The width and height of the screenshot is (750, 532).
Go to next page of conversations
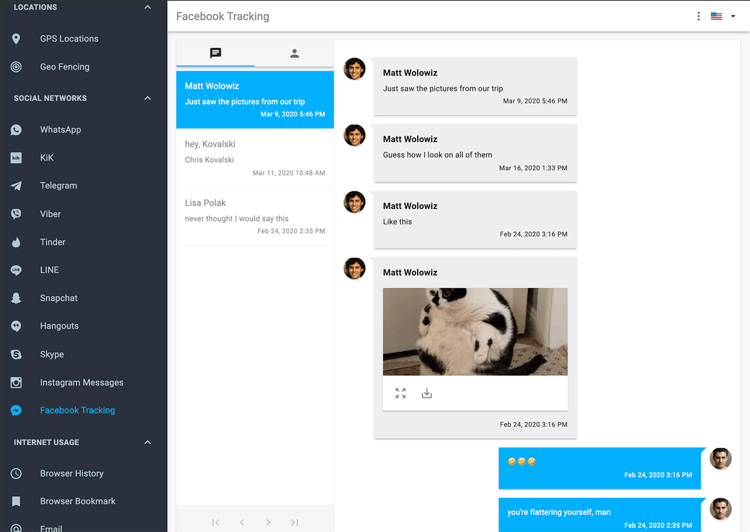click(x=268, y=522)
